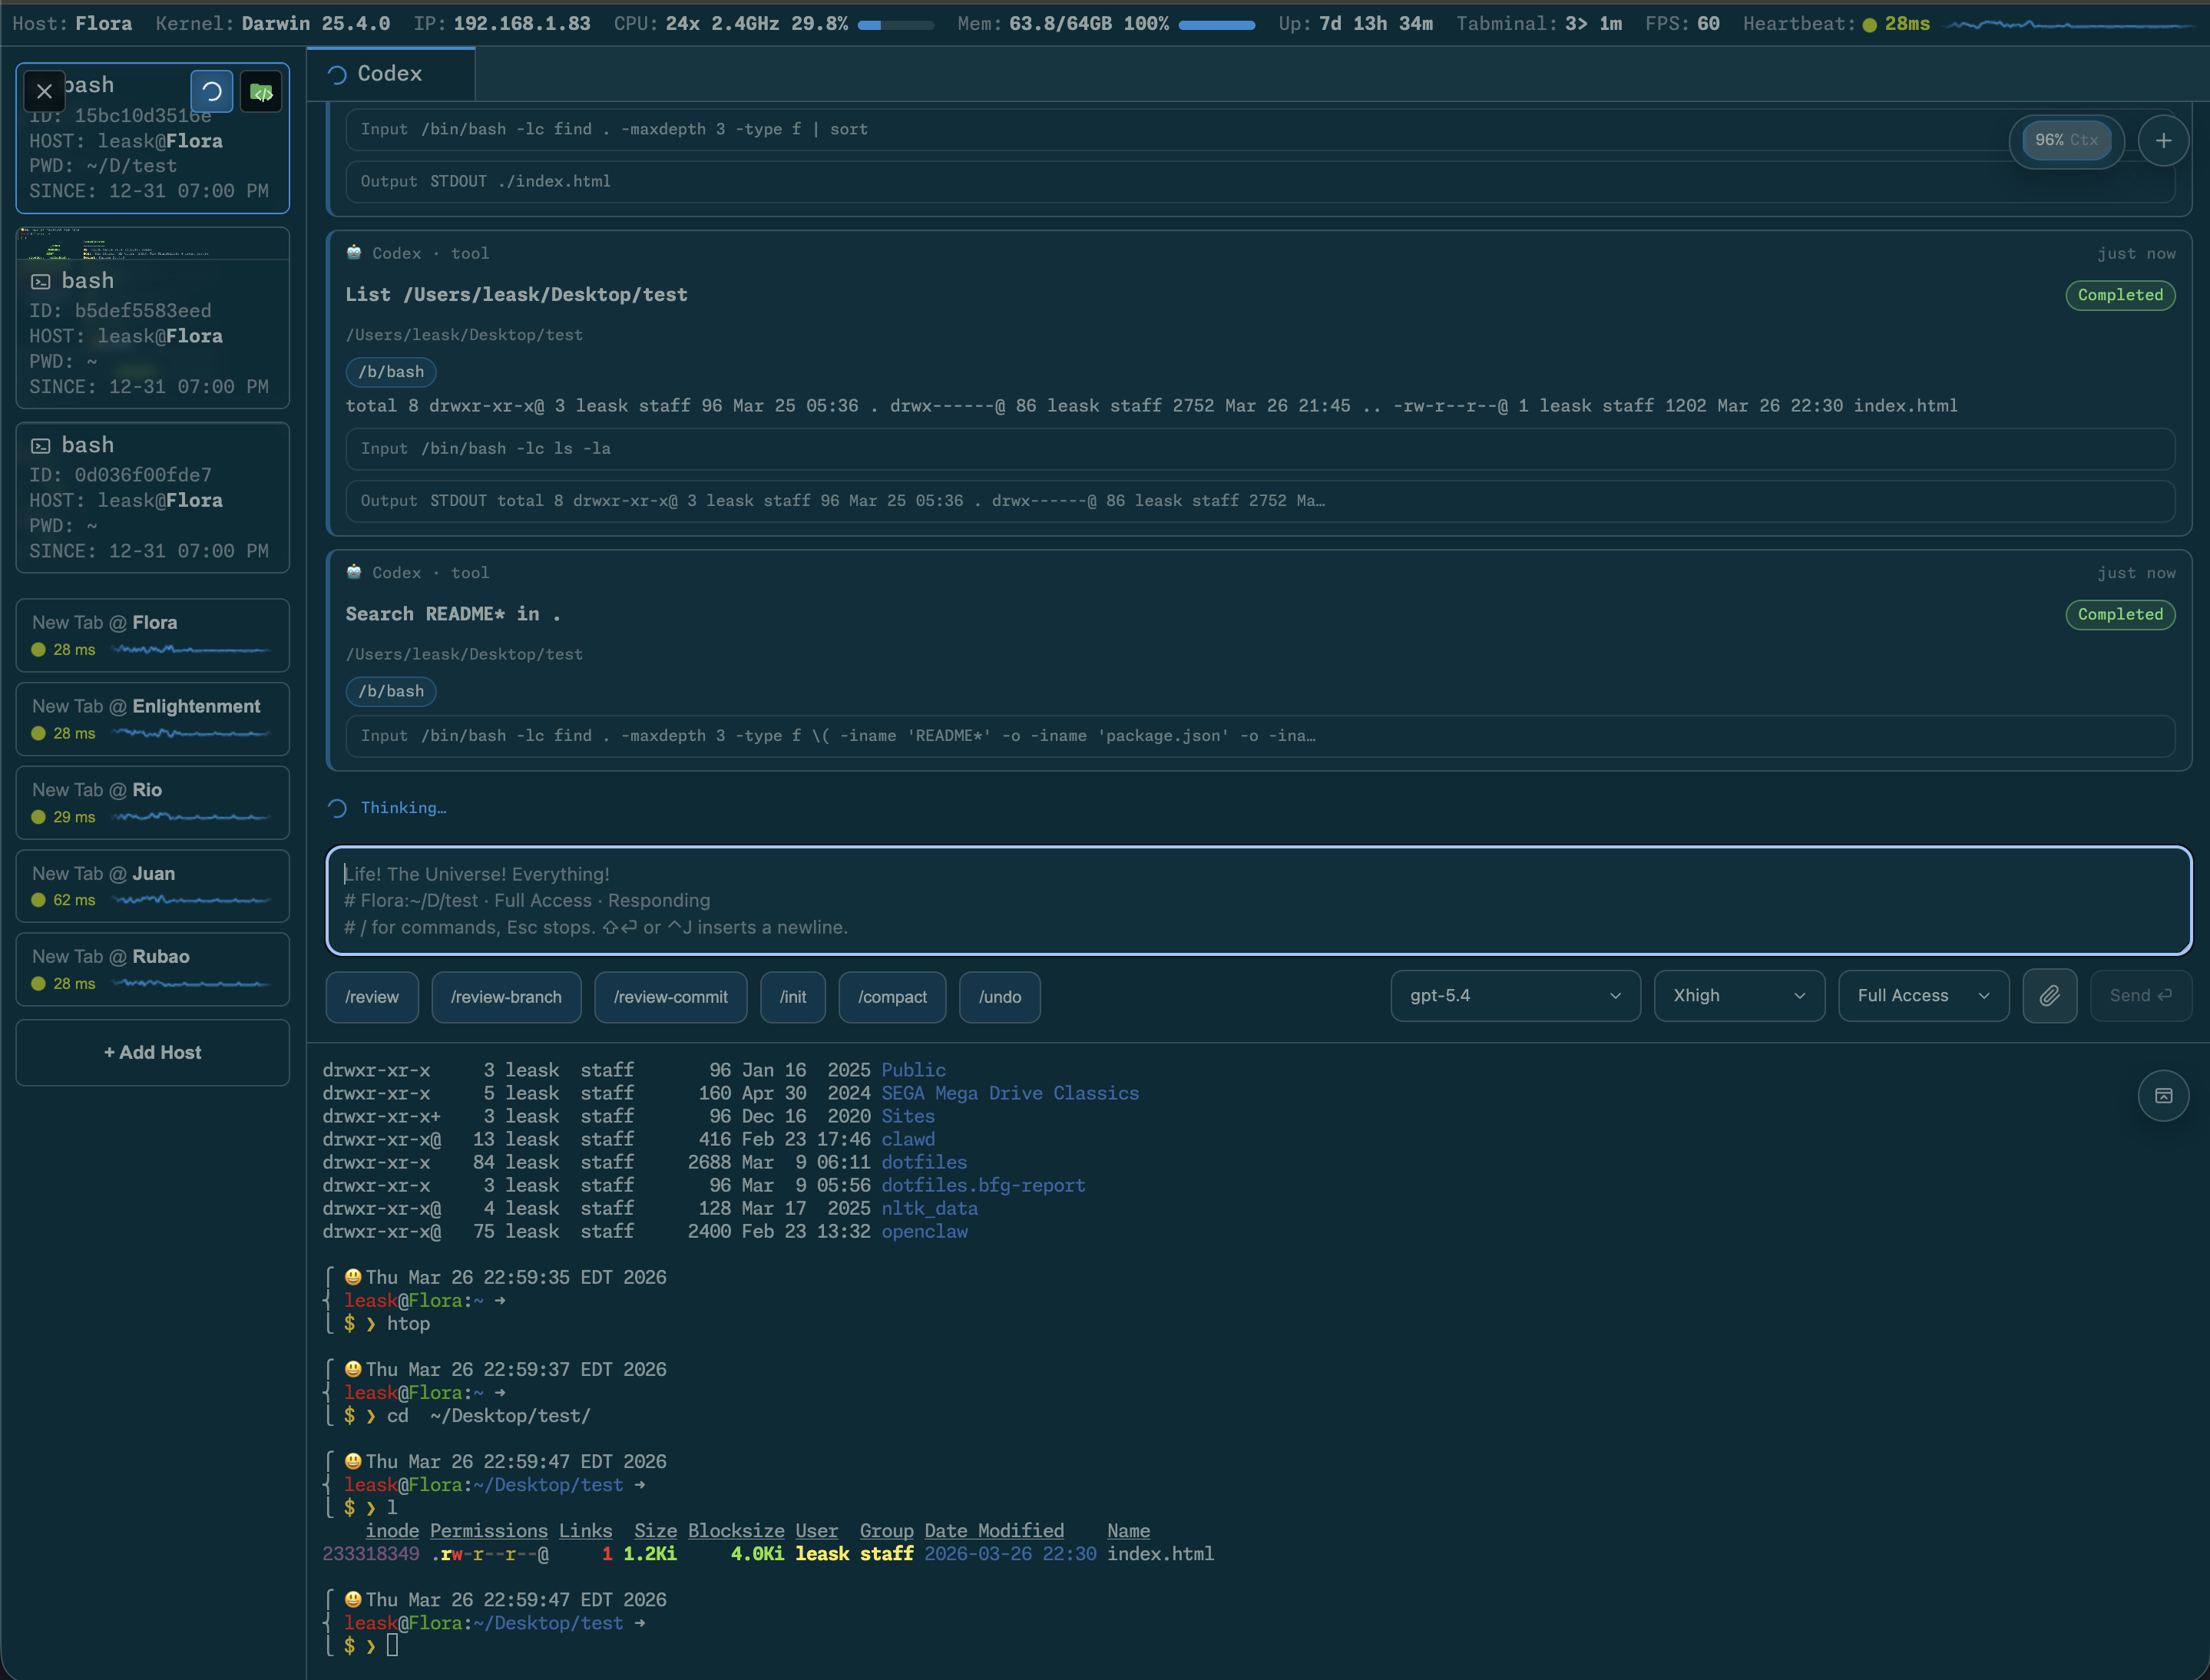Click the /compact command button
This screenshot has height=1680, width=2210.
pos(891,997)
